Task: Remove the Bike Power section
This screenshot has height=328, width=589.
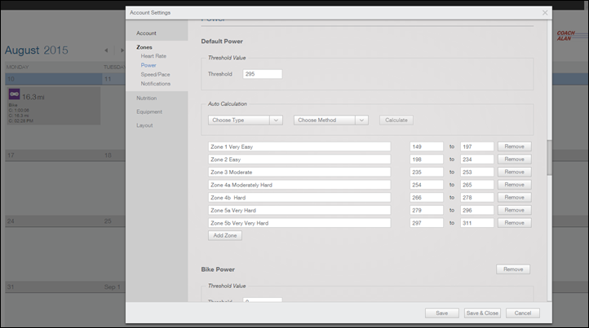Action: coord(513,269)
